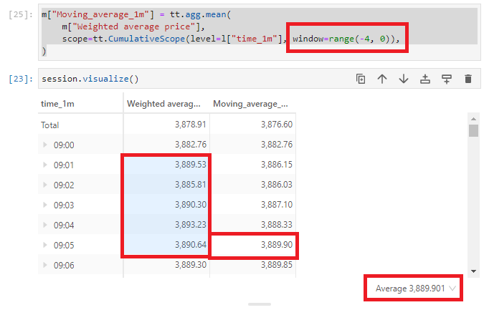Insert a cell below icon
The height and width of the screenshot is (310, 484).
[x=447, y=79]
